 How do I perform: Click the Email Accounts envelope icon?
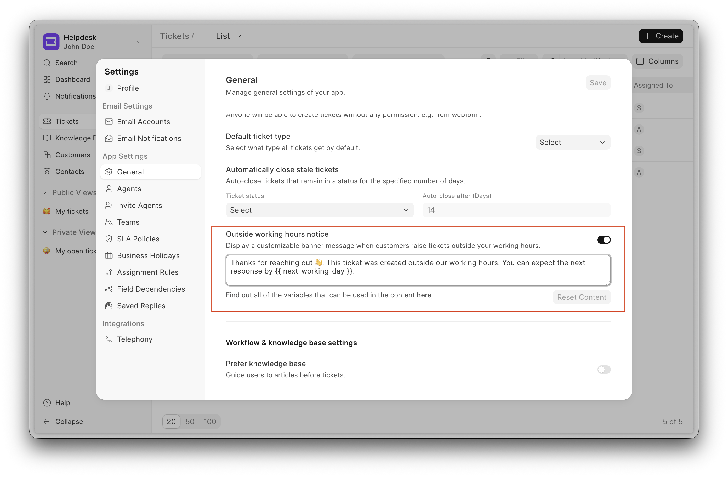click(x=109, y=122)
